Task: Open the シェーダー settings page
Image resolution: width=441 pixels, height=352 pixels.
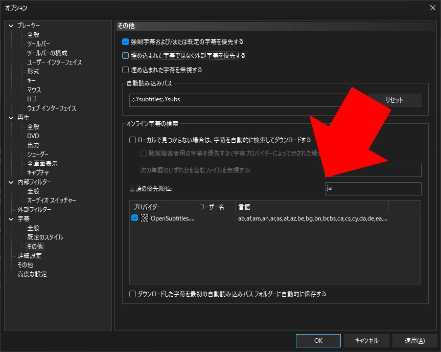Action: (x=38, y=155)
